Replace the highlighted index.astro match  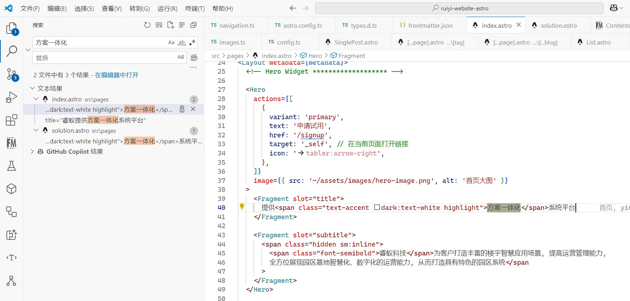tap(182, 109)
